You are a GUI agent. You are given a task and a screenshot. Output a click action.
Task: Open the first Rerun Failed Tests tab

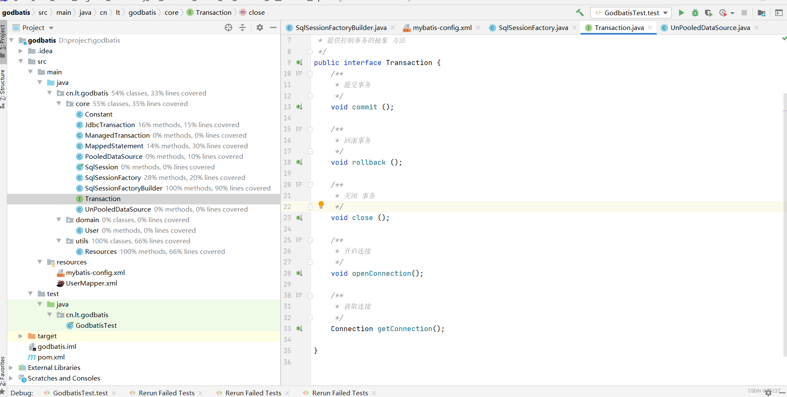[x=167, y=393]
